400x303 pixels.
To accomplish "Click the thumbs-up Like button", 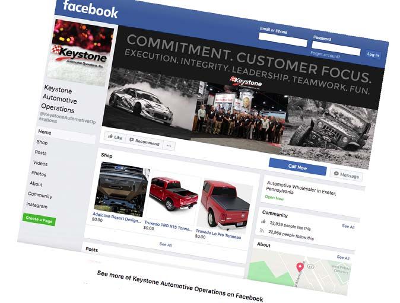I will (115, 137).
